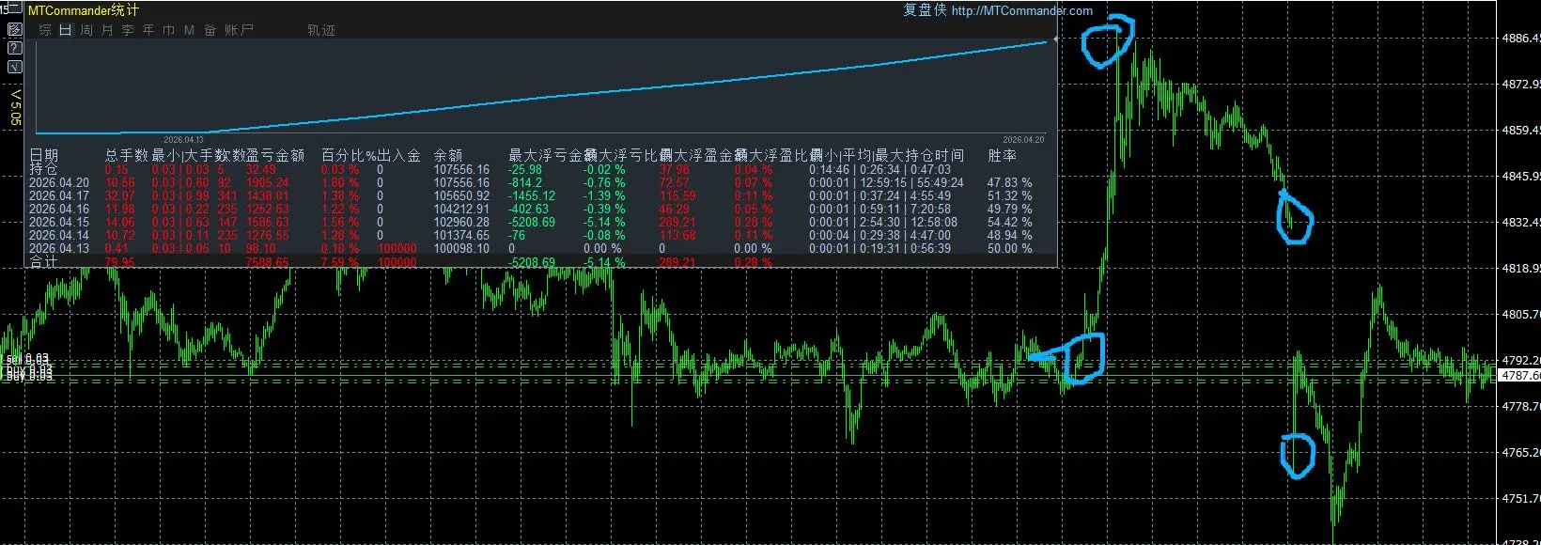The width and height of the screenshot is (1541, 545).
Task: Click the 轨迹 trajectory tab
Action: pyautogui.click(x=321, y=30)
